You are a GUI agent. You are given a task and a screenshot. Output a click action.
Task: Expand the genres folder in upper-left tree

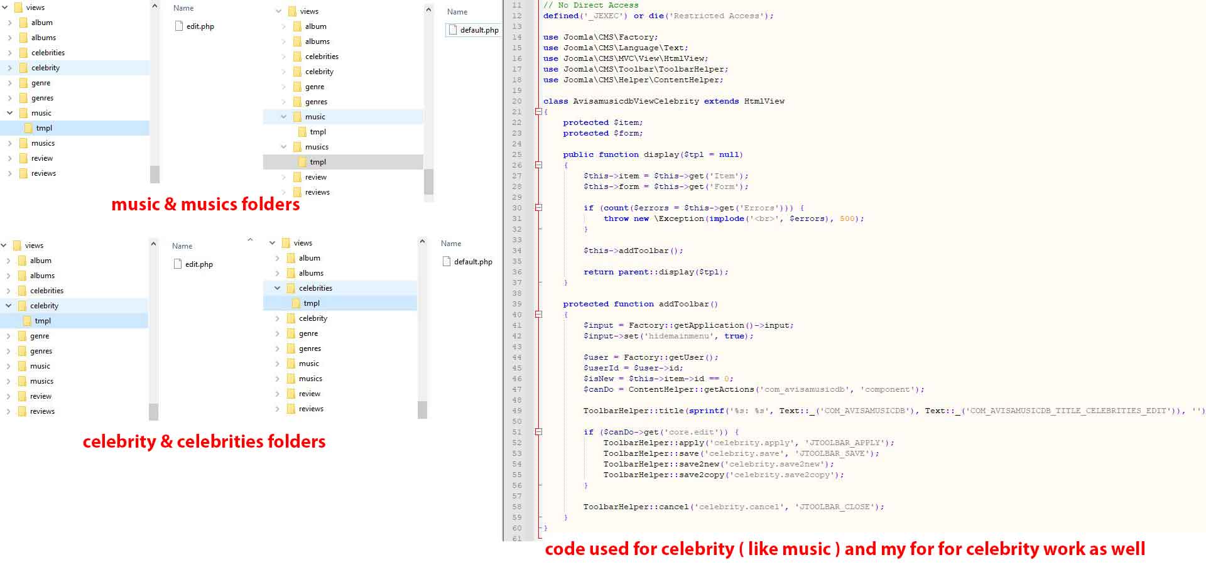click(x=9, y=98)
